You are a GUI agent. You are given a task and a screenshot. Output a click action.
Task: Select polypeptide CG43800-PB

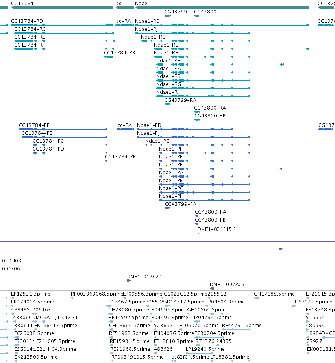click(x=210, y=220)
